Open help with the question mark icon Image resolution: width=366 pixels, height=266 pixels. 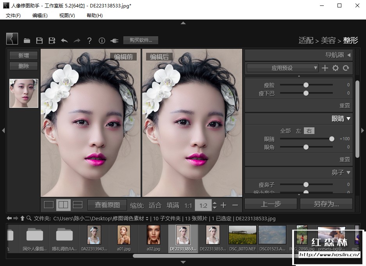[89, 40]
